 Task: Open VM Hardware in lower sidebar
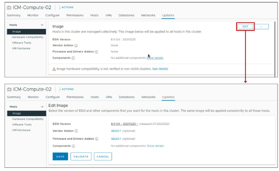(x=21, y=130)
